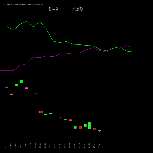Select the green candle above 21 Apr
Image resolution: width=153 pixels, height=153 pixels.
(75, 127)
